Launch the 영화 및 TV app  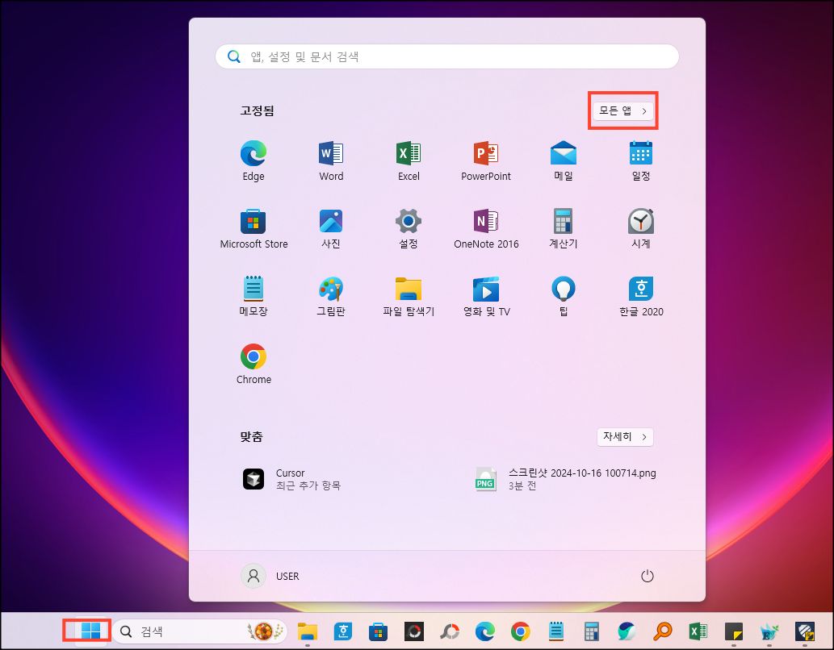click(485, 294)
